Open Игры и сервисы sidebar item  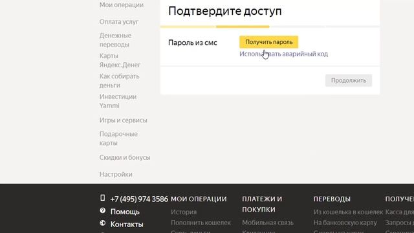click(x=124, y=120)
